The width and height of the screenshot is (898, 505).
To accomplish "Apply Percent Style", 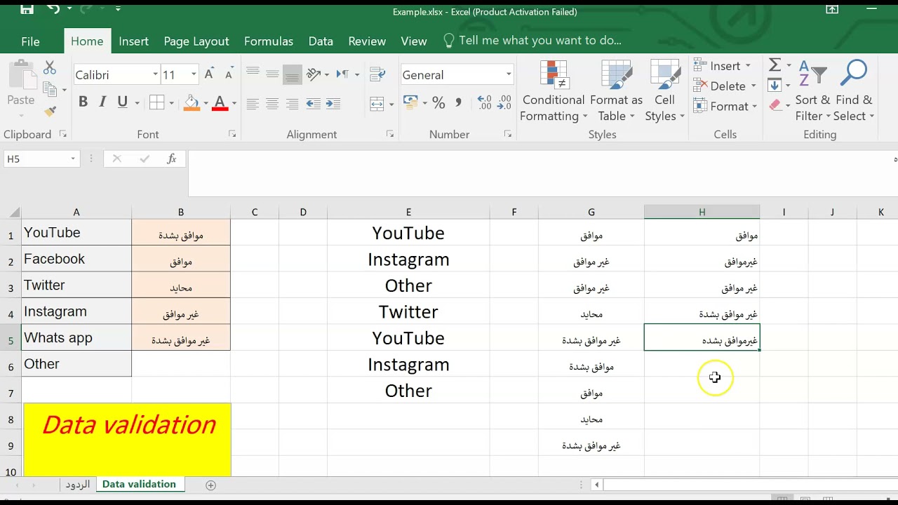I will [438, 103].
